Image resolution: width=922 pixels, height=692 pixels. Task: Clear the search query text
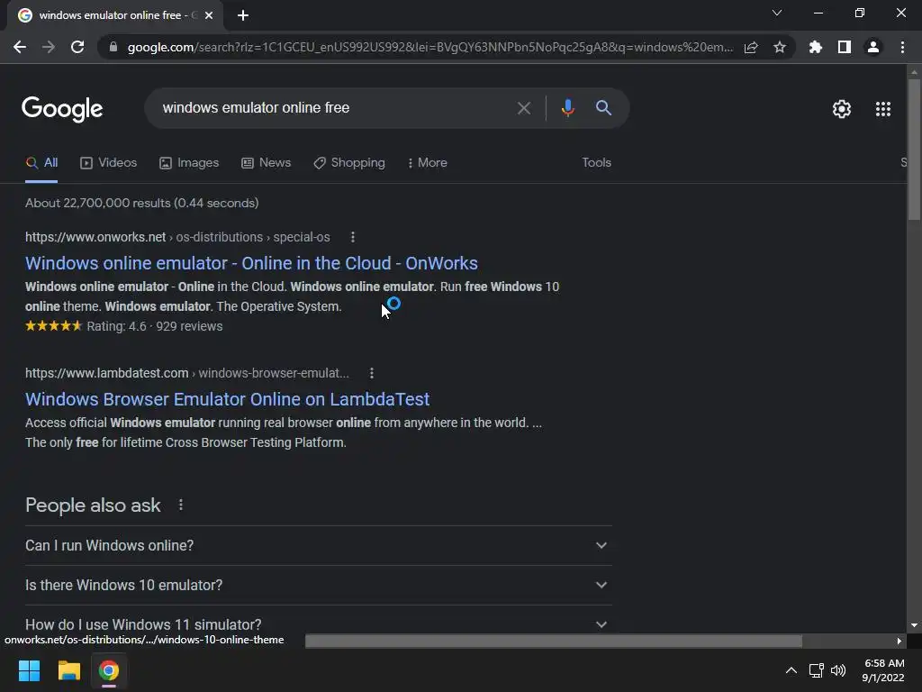point(523,108)
